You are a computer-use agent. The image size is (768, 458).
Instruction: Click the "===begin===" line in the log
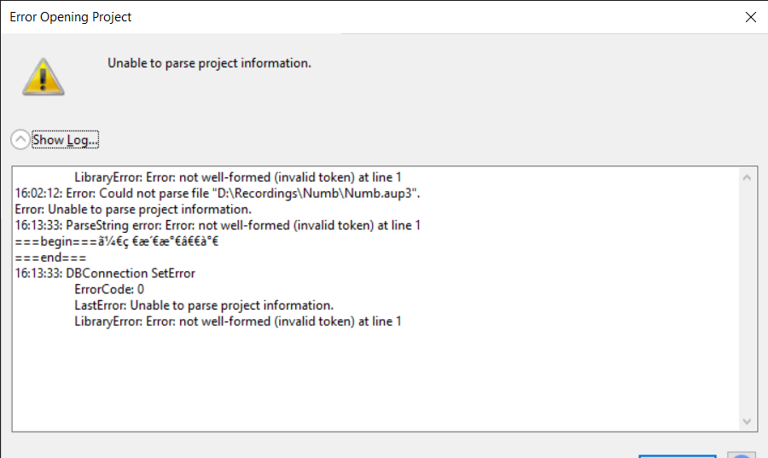tap(117, 241)
